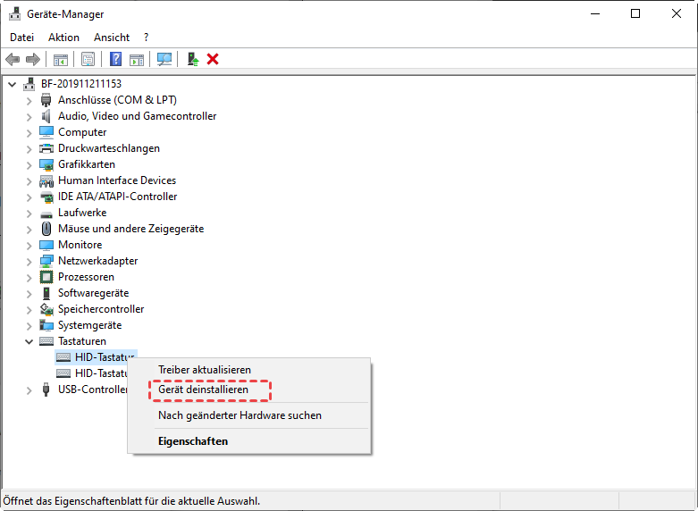Click the back arrow toolbar icon
Screen dimensions: 698x511
pyautogui.click(x=13, y=59)
